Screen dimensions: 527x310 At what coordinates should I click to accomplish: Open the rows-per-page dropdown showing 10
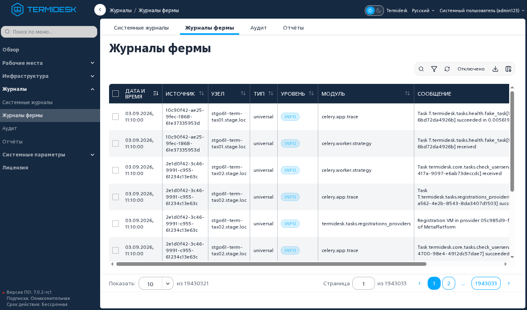(x=156, y=284)
